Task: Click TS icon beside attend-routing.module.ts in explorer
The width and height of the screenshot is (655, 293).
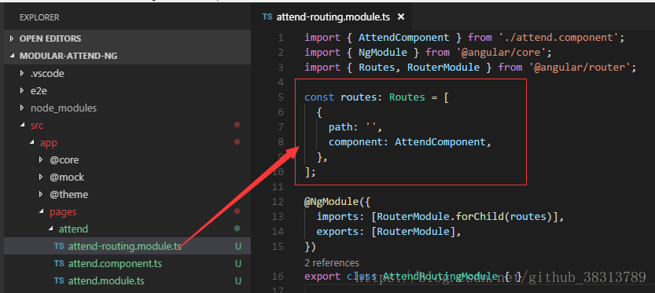Action: pyautogui.click(x=59, y=246)
